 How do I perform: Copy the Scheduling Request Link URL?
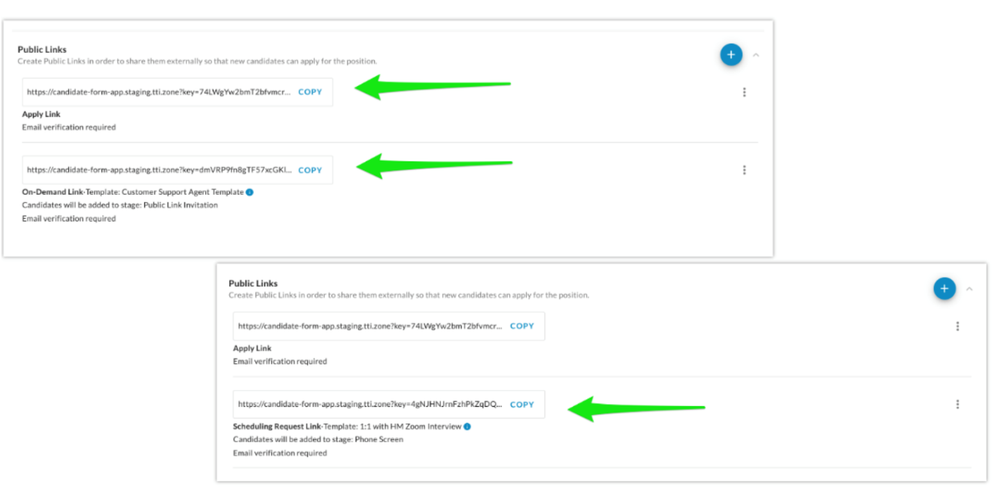pos(522,405)
